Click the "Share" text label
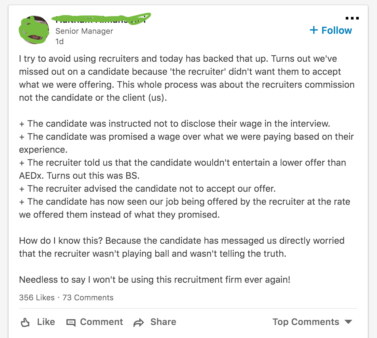The image size is (377, 338). [x=163, y=322]
